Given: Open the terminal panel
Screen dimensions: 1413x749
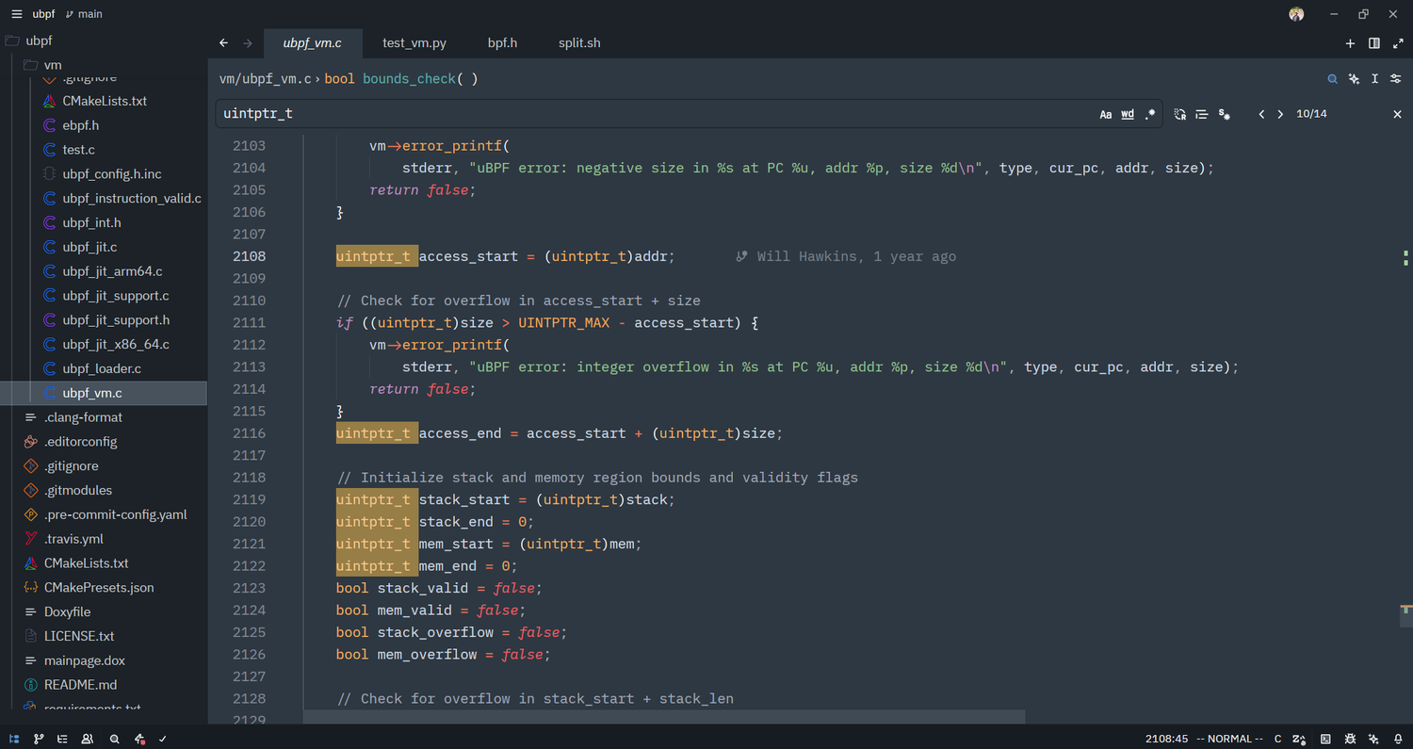Looking at the screenshot, I should 1325,739.
